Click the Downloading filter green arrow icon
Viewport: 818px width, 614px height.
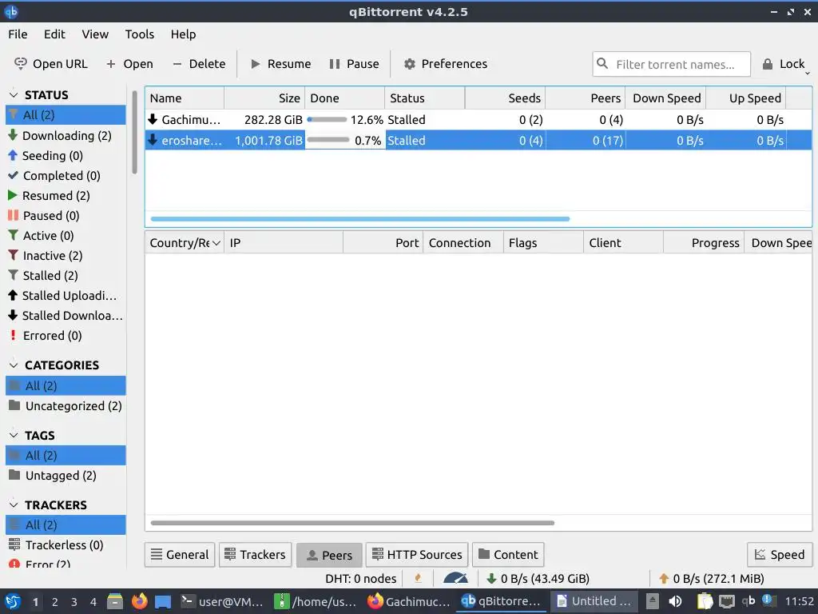[x=13, y=135]
